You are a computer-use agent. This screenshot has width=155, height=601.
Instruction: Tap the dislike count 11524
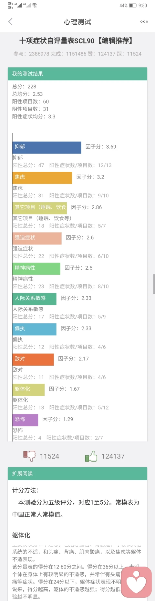[49, 456]
